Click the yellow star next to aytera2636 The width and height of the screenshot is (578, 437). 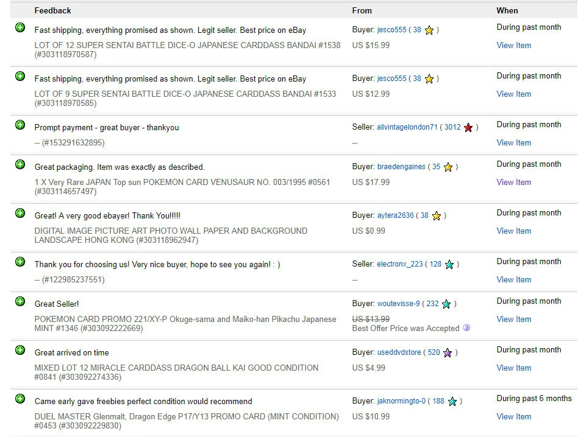pos(437,216)
